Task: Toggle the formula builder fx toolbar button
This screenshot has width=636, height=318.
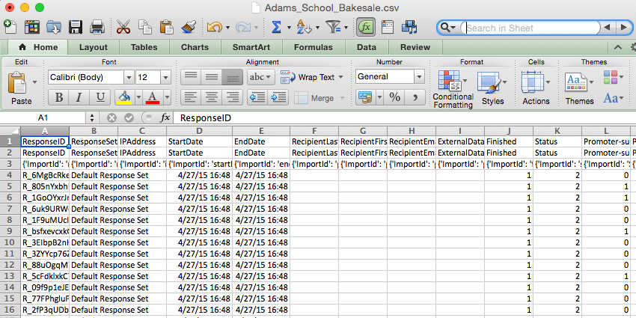Action: pyautogui.click(x=367, y=27)
